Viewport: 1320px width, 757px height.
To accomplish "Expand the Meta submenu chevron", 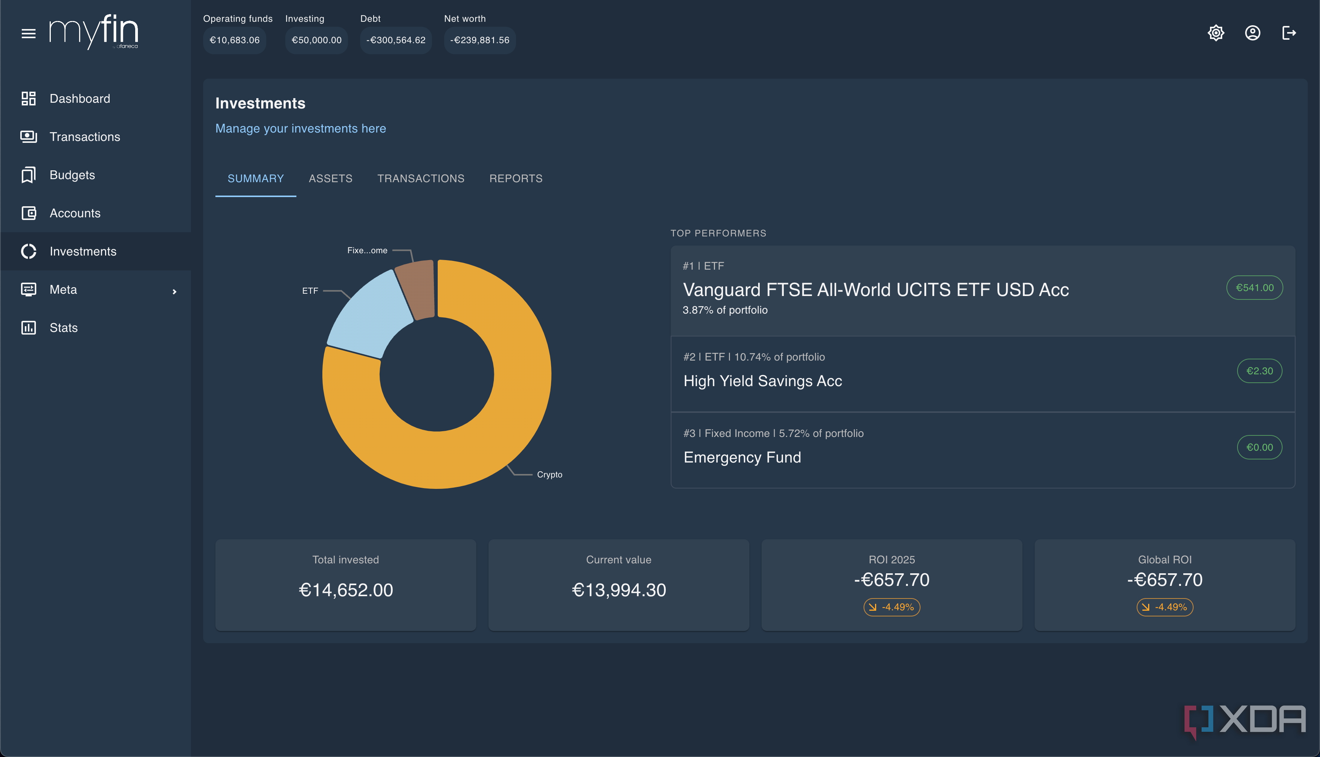I will point(175,292).
